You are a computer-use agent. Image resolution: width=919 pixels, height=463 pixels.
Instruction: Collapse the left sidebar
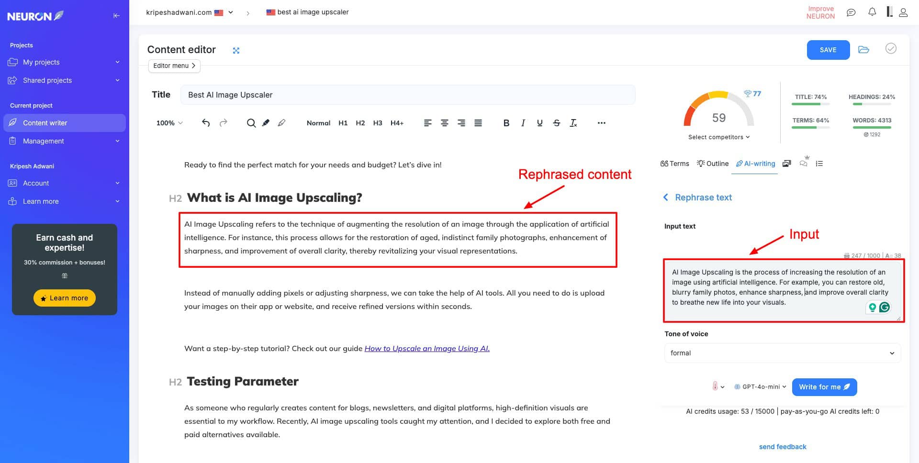(116, 16)
